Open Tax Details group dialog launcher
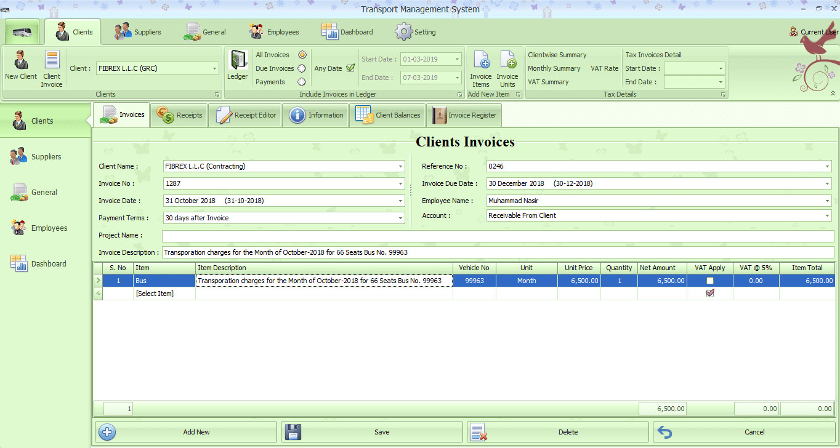 724,95
